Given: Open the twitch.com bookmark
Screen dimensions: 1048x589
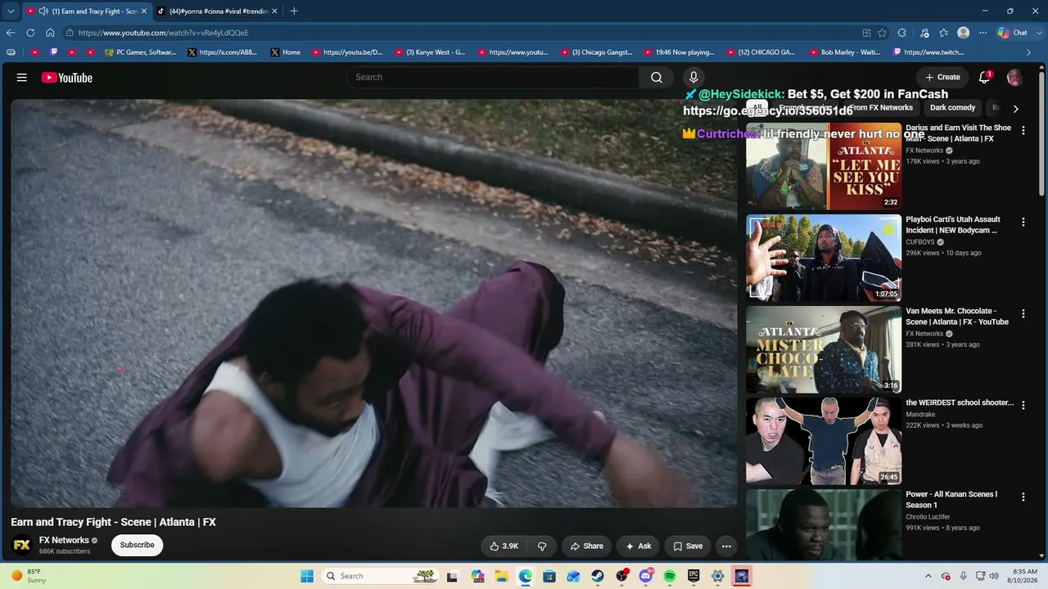Looking at the screenshot, I should tap(928, 52).
